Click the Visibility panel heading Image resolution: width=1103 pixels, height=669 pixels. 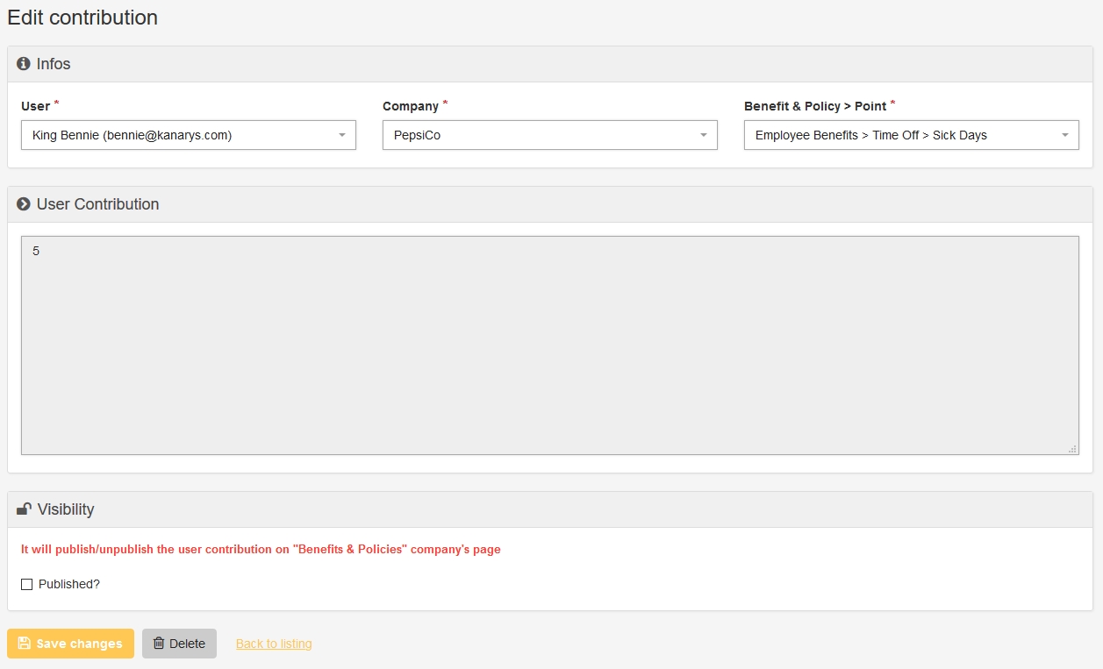(x=66, y=509)
